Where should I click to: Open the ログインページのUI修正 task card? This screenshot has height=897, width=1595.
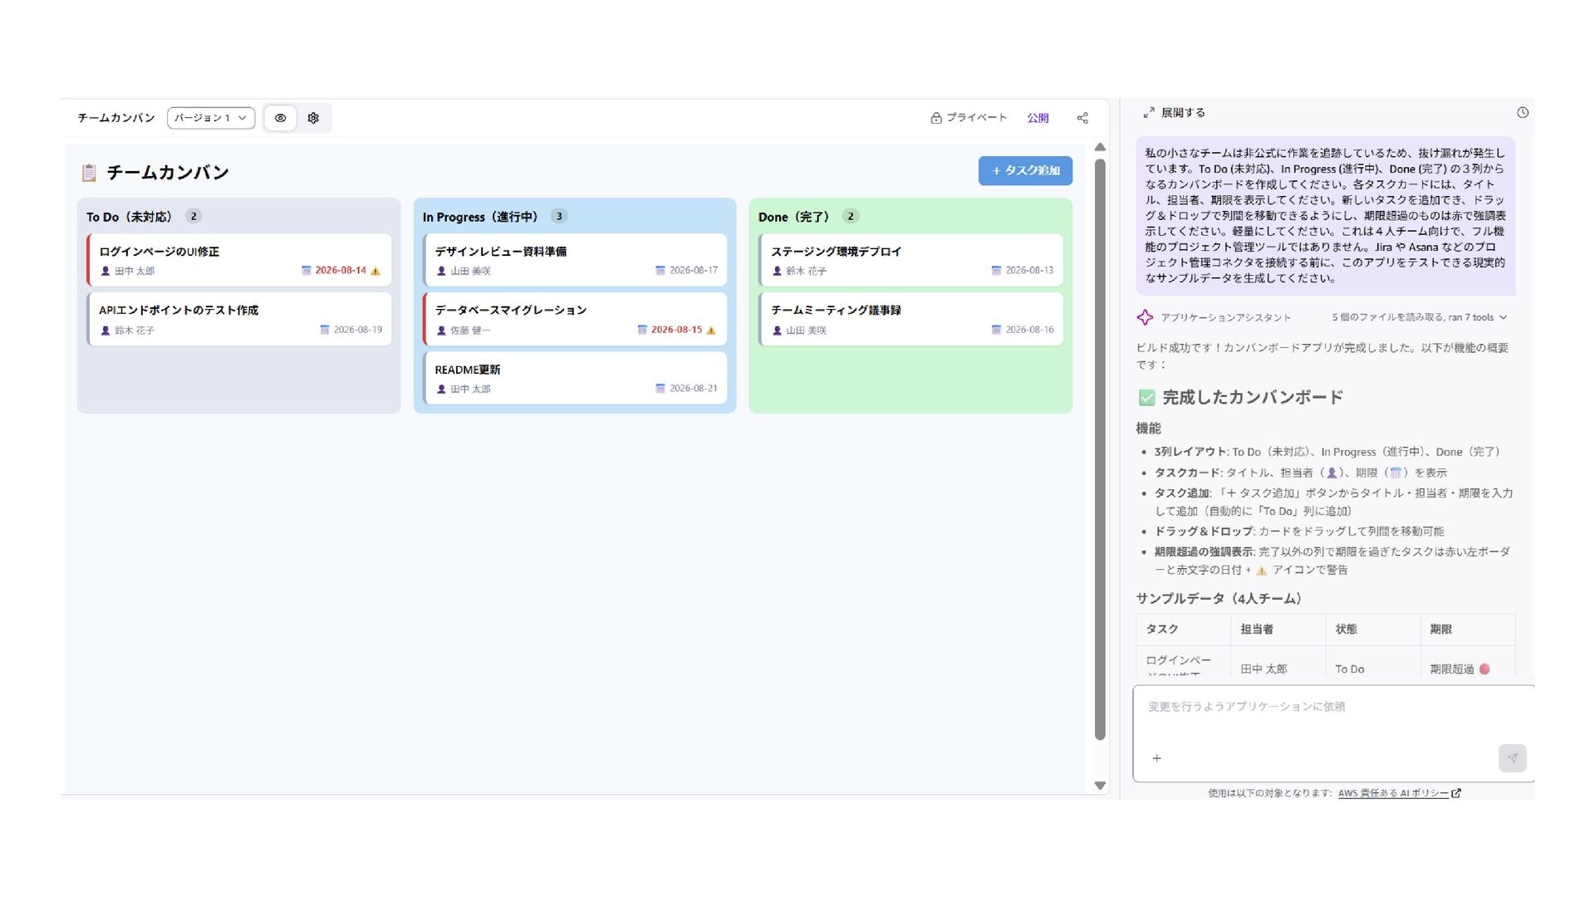point(239,260)
